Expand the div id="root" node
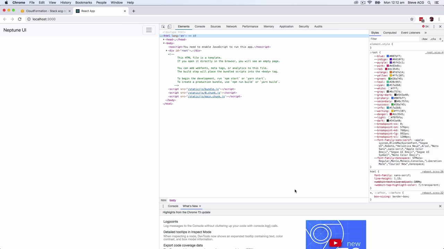The image size is (444, 249). pyautogui.click(x=166, y=50)
